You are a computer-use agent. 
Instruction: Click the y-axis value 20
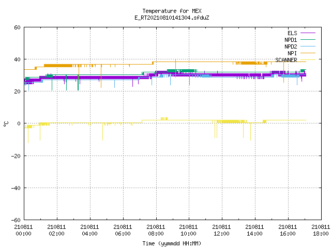click(17, 91)
